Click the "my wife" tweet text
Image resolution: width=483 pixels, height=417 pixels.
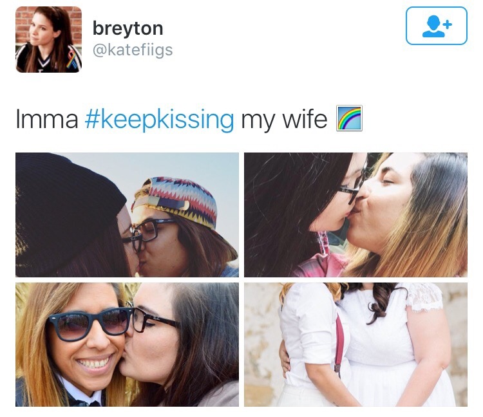tap(284, 120)
